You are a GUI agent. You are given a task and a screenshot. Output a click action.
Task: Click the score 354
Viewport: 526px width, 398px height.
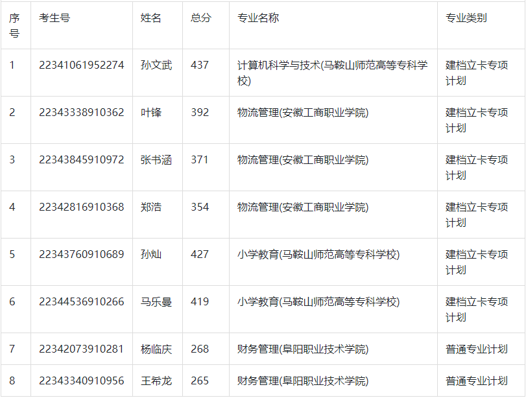(200, 207)
